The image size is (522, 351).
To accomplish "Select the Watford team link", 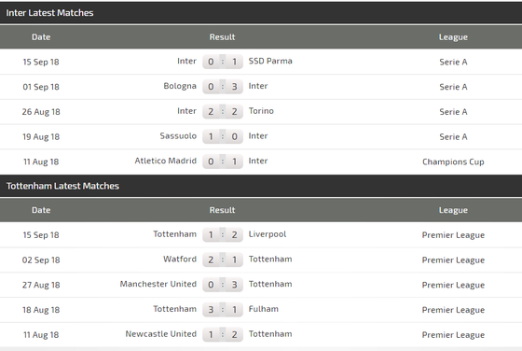I will [x=180, y=260].
